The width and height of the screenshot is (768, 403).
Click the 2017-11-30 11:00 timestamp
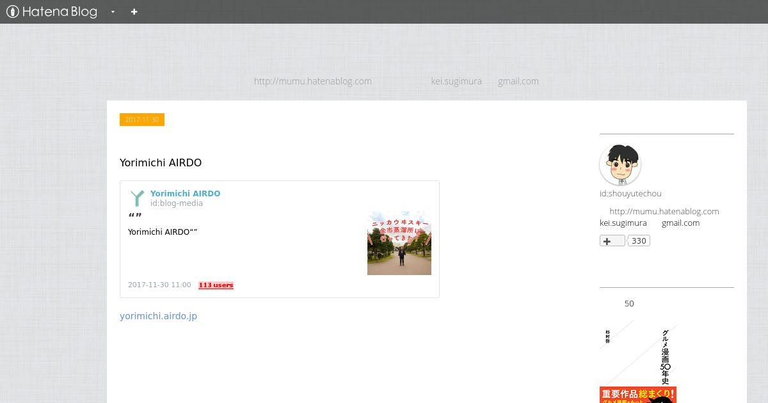[x=159, y=285]
